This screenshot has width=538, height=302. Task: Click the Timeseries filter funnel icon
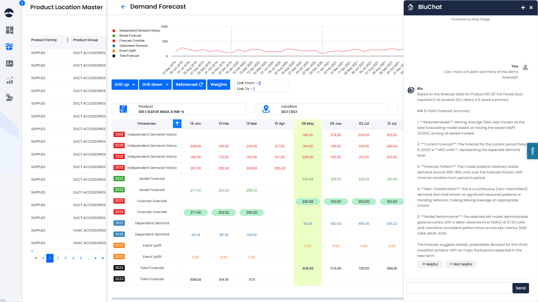[x=177, y=124]
